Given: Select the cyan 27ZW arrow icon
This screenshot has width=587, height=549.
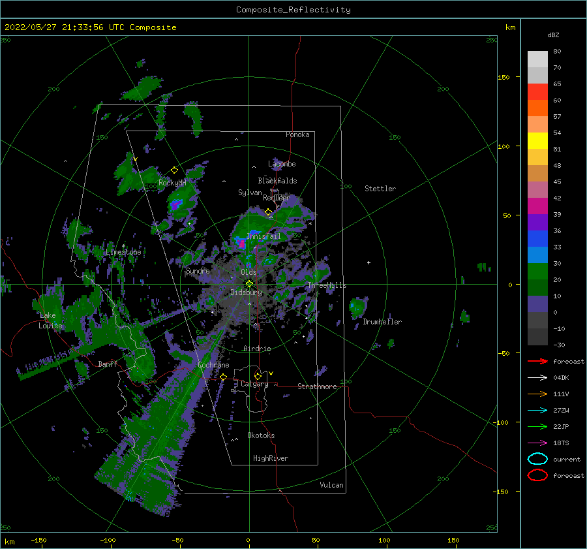Looking at the screenshot, I should point(537,410).
